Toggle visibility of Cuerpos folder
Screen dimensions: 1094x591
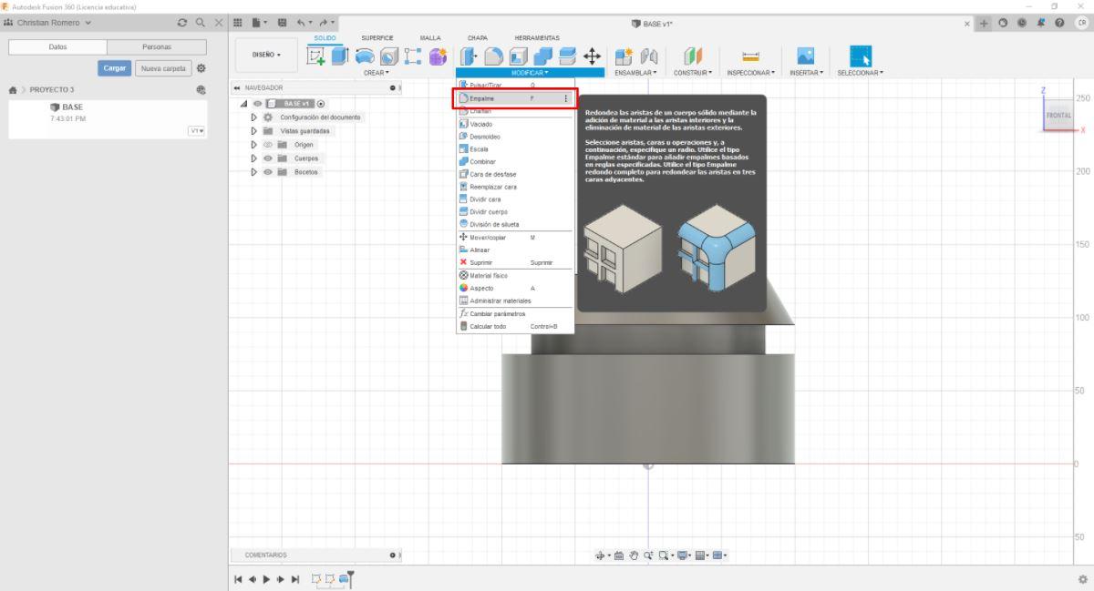pyautogui.click(x=269, y=158)
